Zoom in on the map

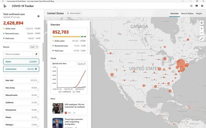click(202, 28)
